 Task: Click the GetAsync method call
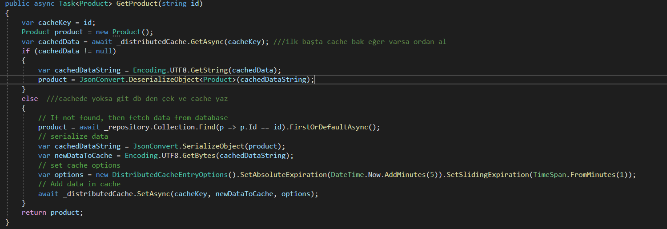206,41
